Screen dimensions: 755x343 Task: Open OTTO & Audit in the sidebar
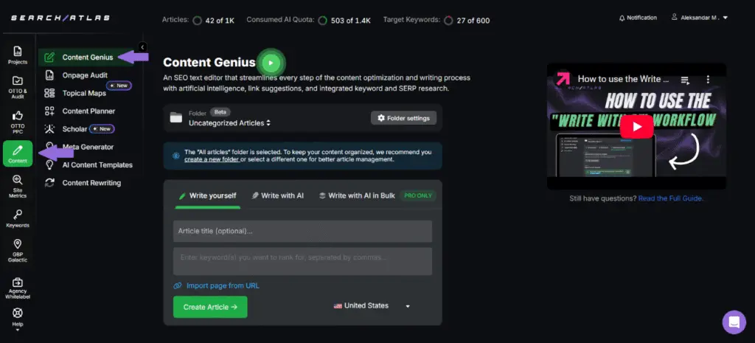point(18,87)
